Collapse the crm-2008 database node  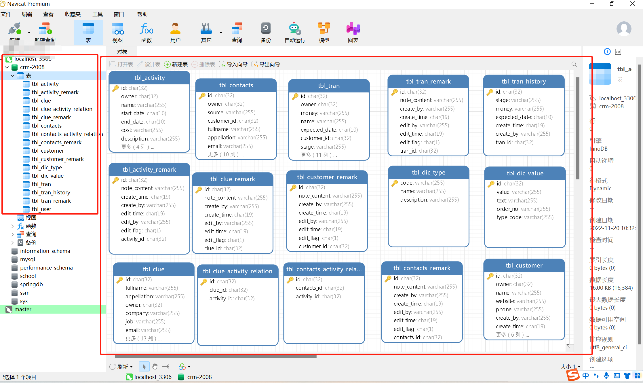point(7,67)
